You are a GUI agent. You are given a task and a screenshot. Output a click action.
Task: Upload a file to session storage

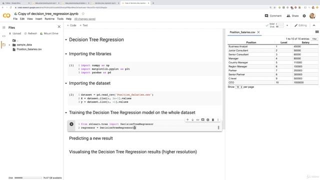[15, 33]
